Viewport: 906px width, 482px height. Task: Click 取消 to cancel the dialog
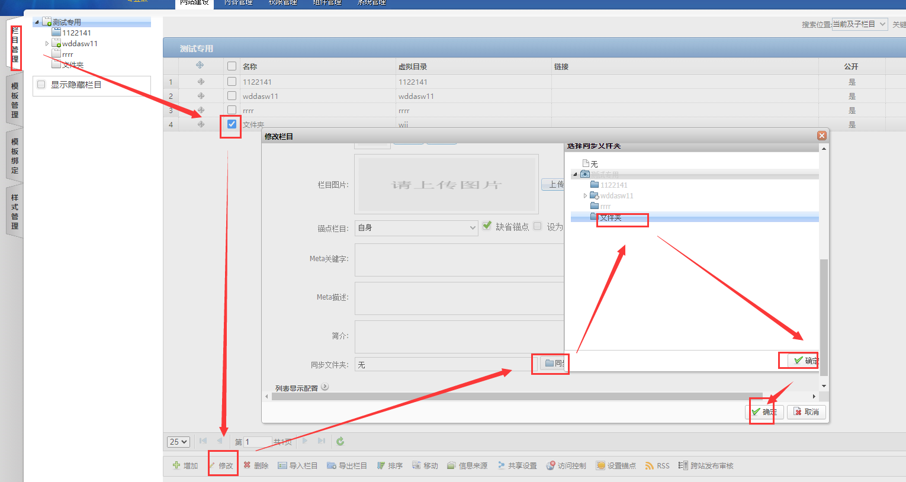[806, 412]
